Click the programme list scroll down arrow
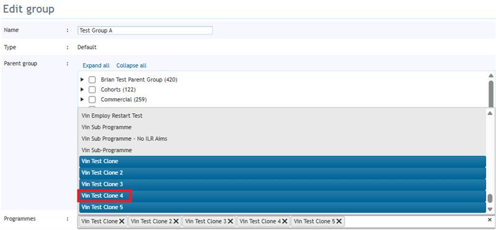Screen dimensions: 496x230 point(490,209)
